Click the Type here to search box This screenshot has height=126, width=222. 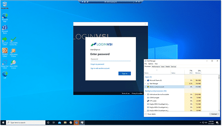point(26,123)
